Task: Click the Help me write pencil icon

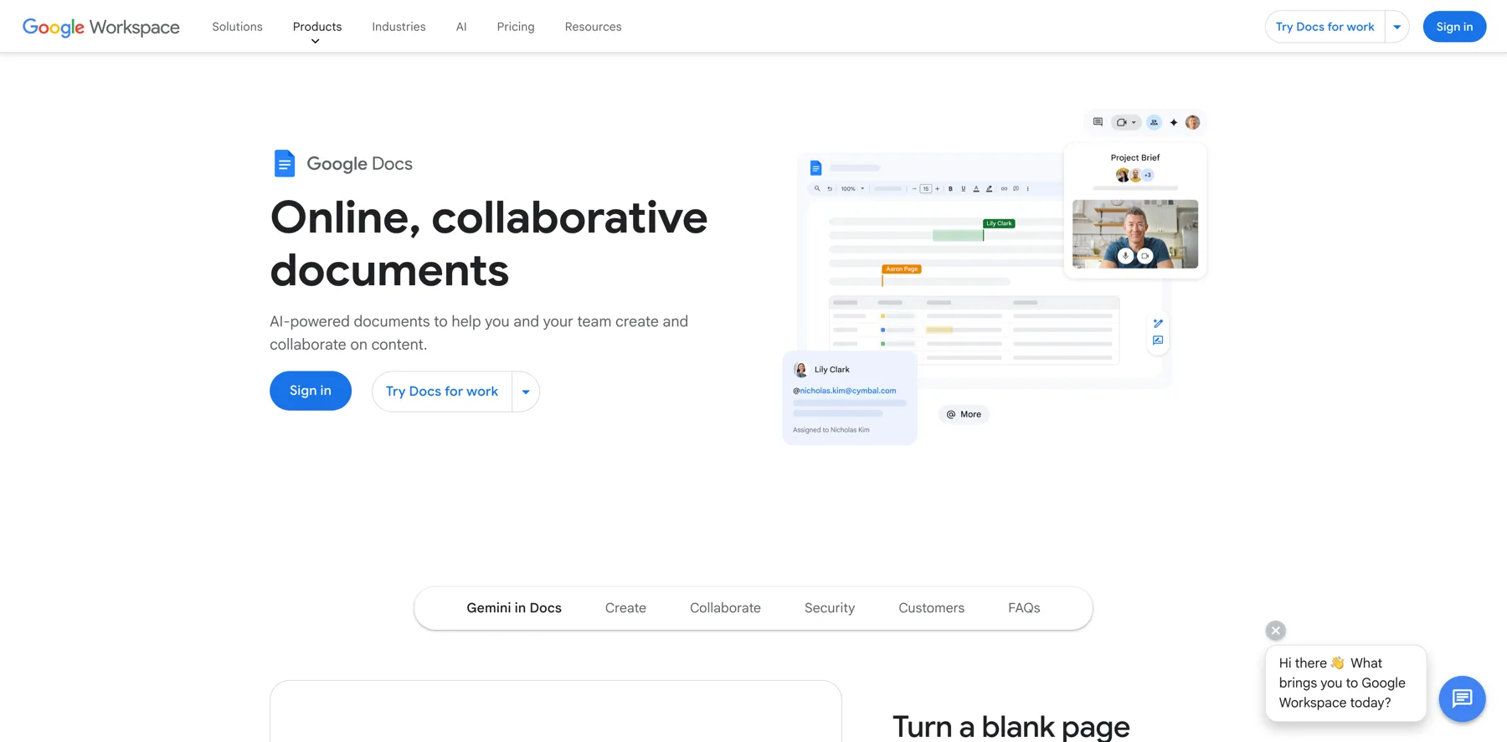Action: (1158, 324)
